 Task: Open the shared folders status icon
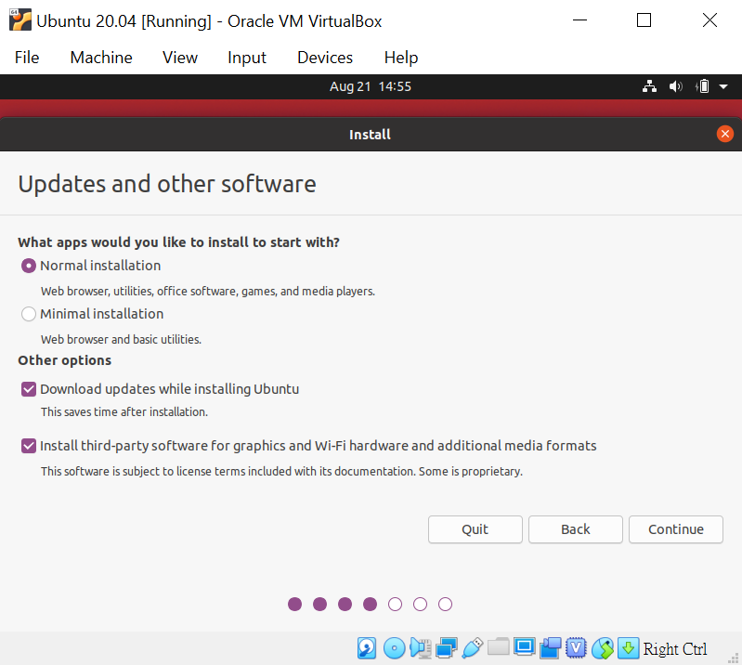pos(498,647)
